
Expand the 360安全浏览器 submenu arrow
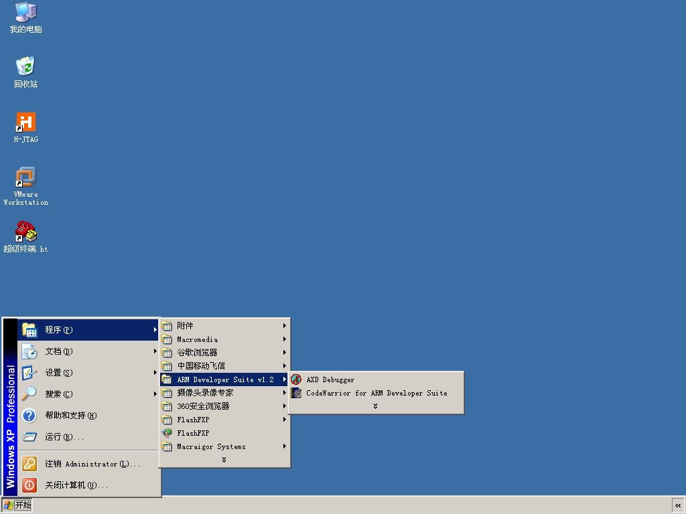[x=284, y=406]
